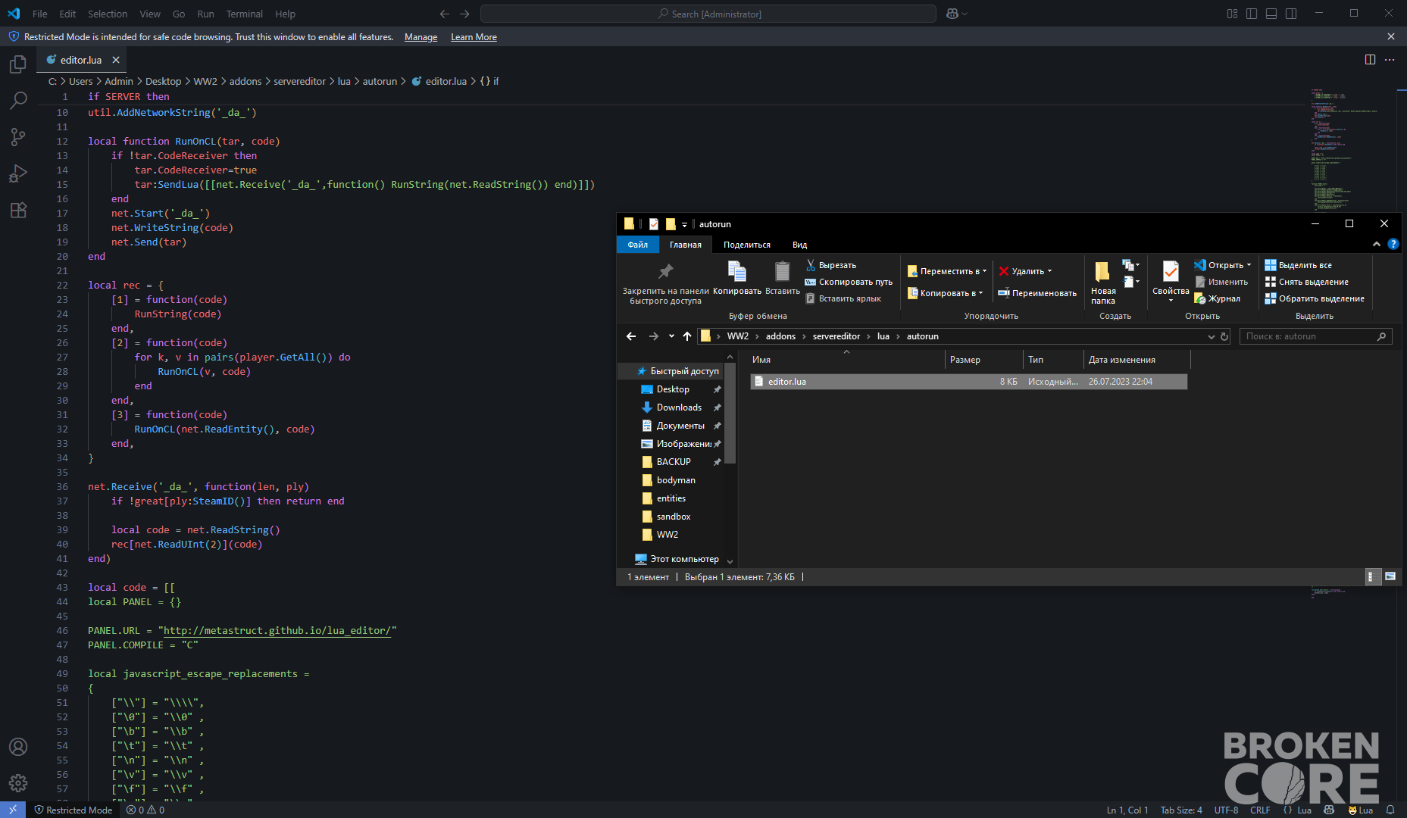Toggle primary side bar layout button

point(1252,14)
